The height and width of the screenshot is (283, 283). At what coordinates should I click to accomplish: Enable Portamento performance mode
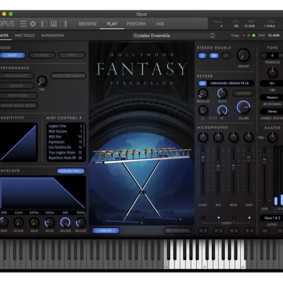[17, 76]
